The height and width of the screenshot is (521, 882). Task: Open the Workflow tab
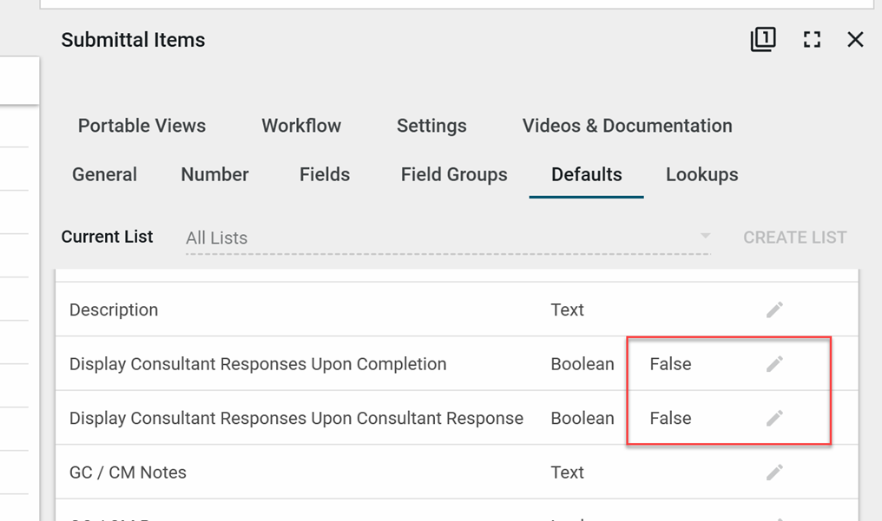point(301,126)
